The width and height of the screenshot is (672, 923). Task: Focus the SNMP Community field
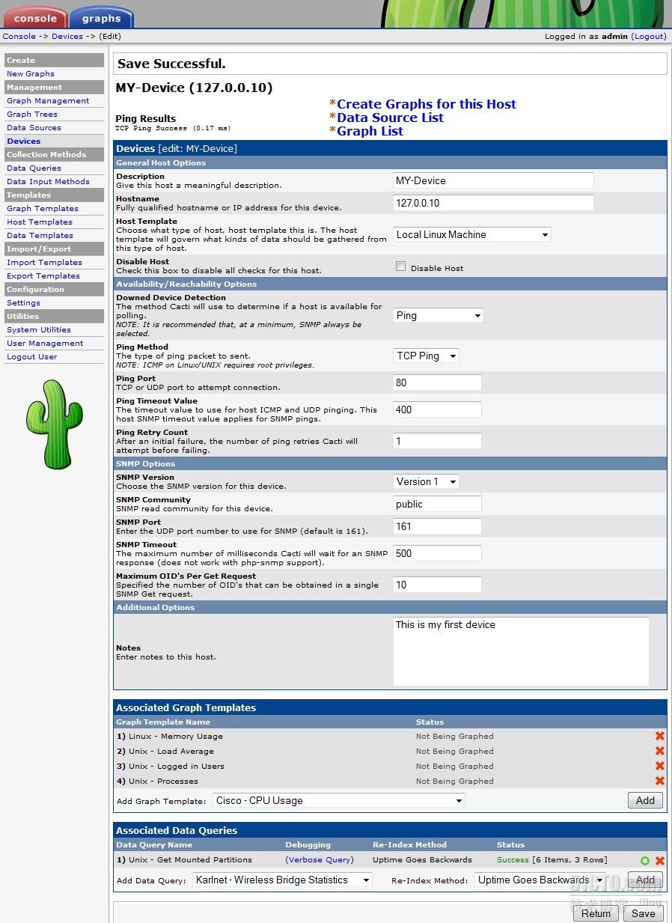pyautogui.click(x=437, y=504)
